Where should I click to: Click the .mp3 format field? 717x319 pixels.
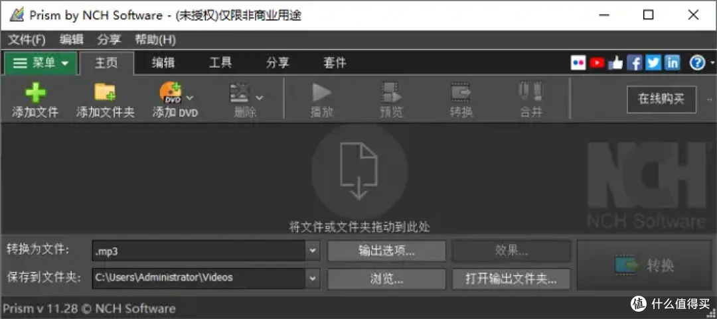click(199, 251)
